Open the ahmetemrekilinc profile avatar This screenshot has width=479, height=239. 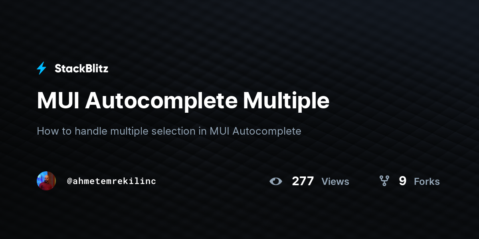point(46,181)
